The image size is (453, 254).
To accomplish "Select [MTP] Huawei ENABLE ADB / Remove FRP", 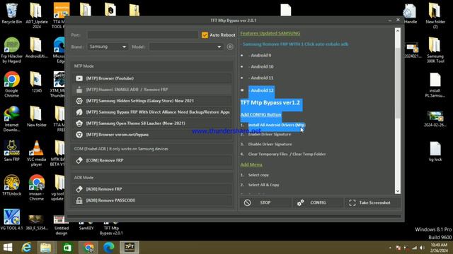I will (152, 90).
